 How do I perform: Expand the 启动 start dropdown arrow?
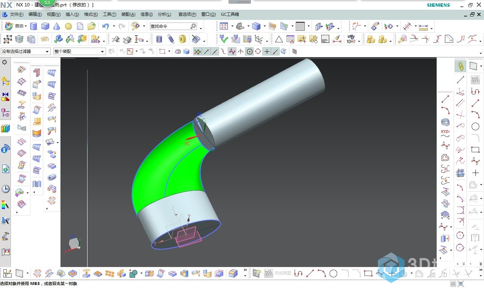pyautogui.click(x=26, y=26)
